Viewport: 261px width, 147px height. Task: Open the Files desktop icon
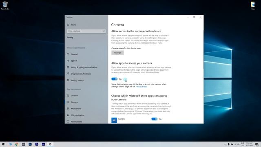[253, 5]
